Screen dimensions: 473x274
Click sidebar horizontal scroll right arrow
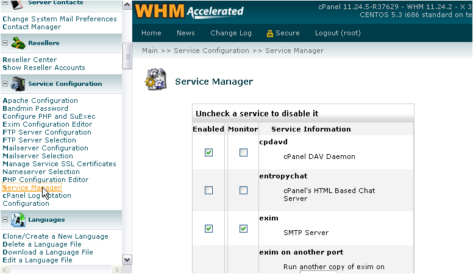116,270
